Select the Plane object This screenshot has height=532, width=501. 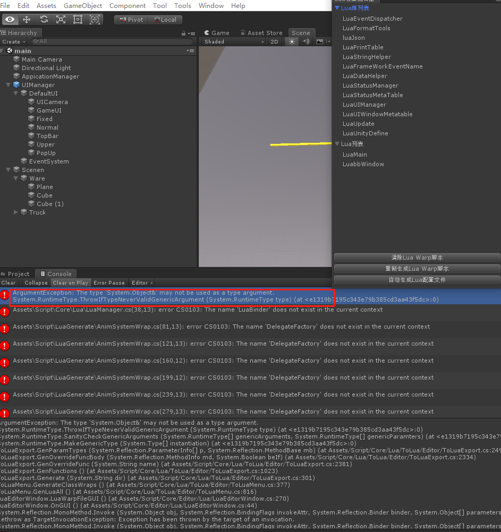(x=45, y=186)
